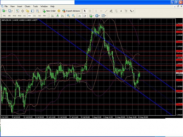Switch to bar chart display

tap(52, 16)
